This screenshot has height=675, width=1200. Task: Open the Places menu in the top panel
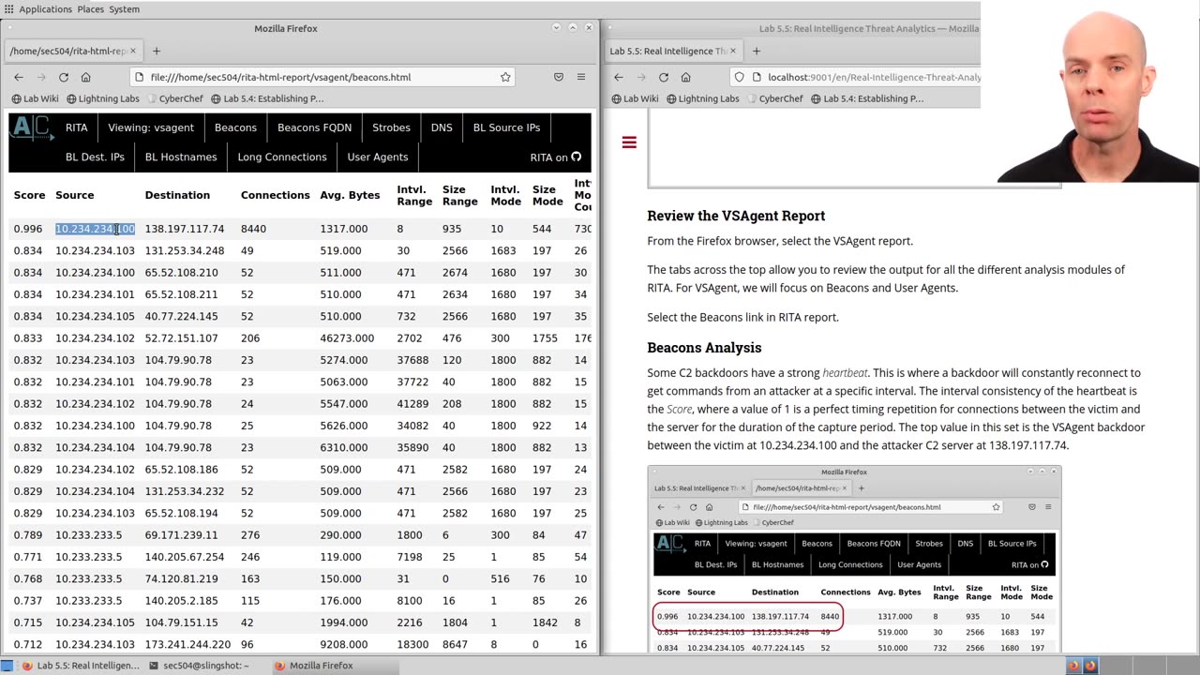click(x=91, y=9)
